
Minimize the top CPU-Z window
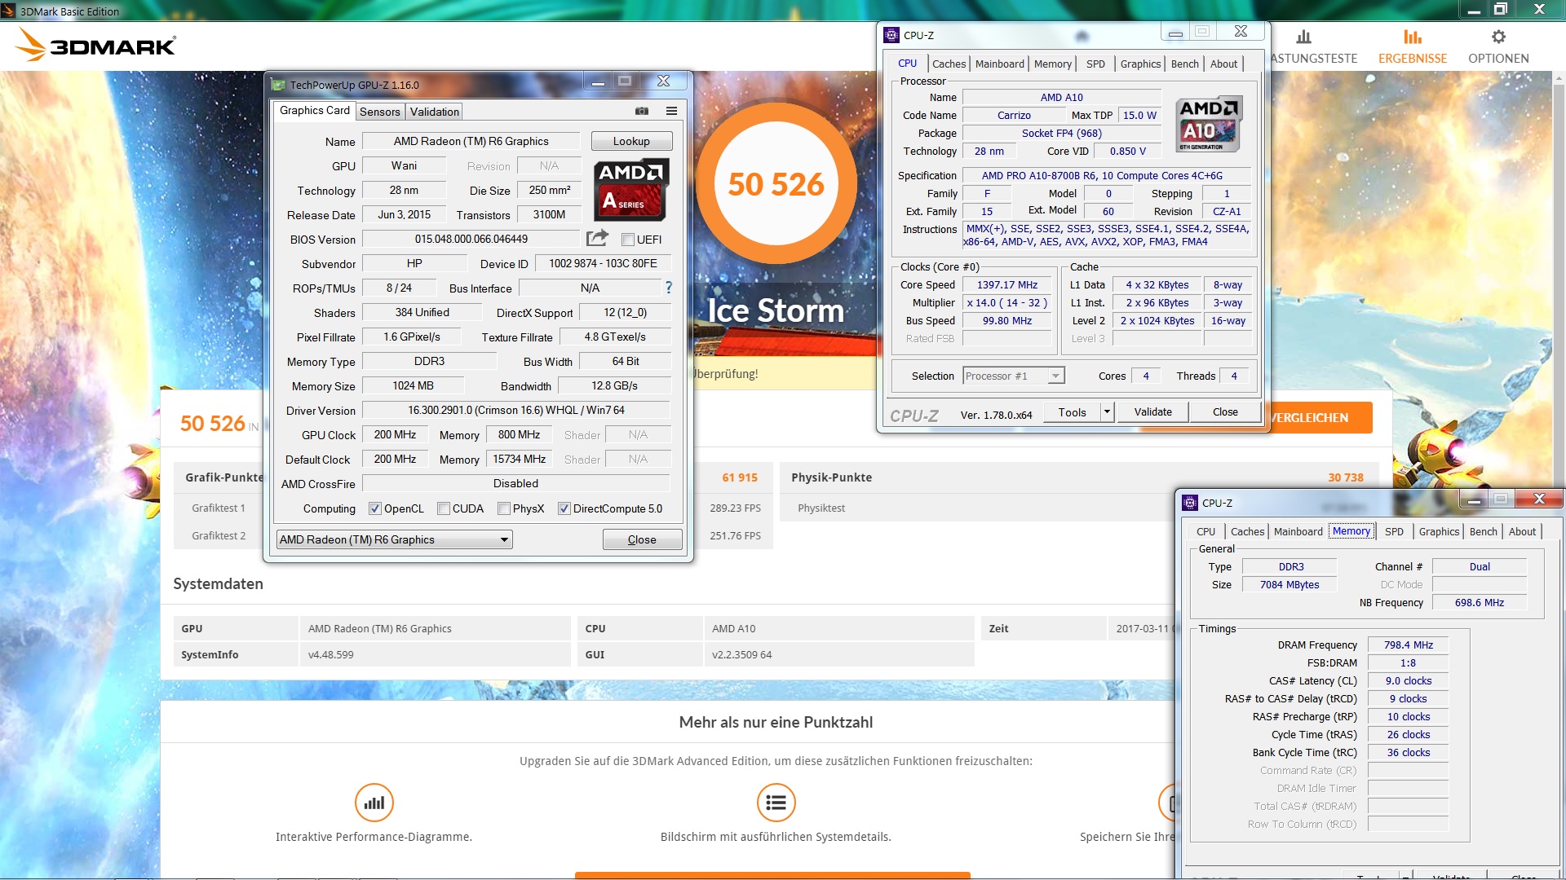coord(1175,32)
